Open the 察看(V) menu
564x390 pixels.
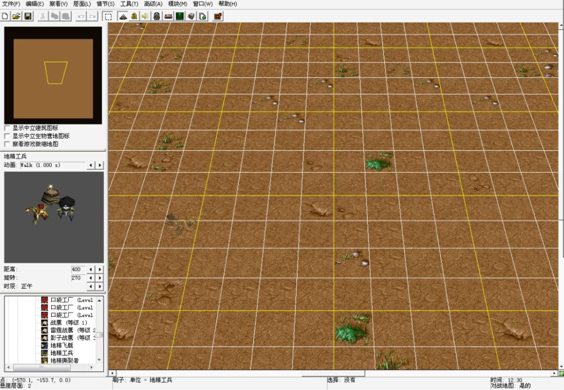tap(58, 4)
